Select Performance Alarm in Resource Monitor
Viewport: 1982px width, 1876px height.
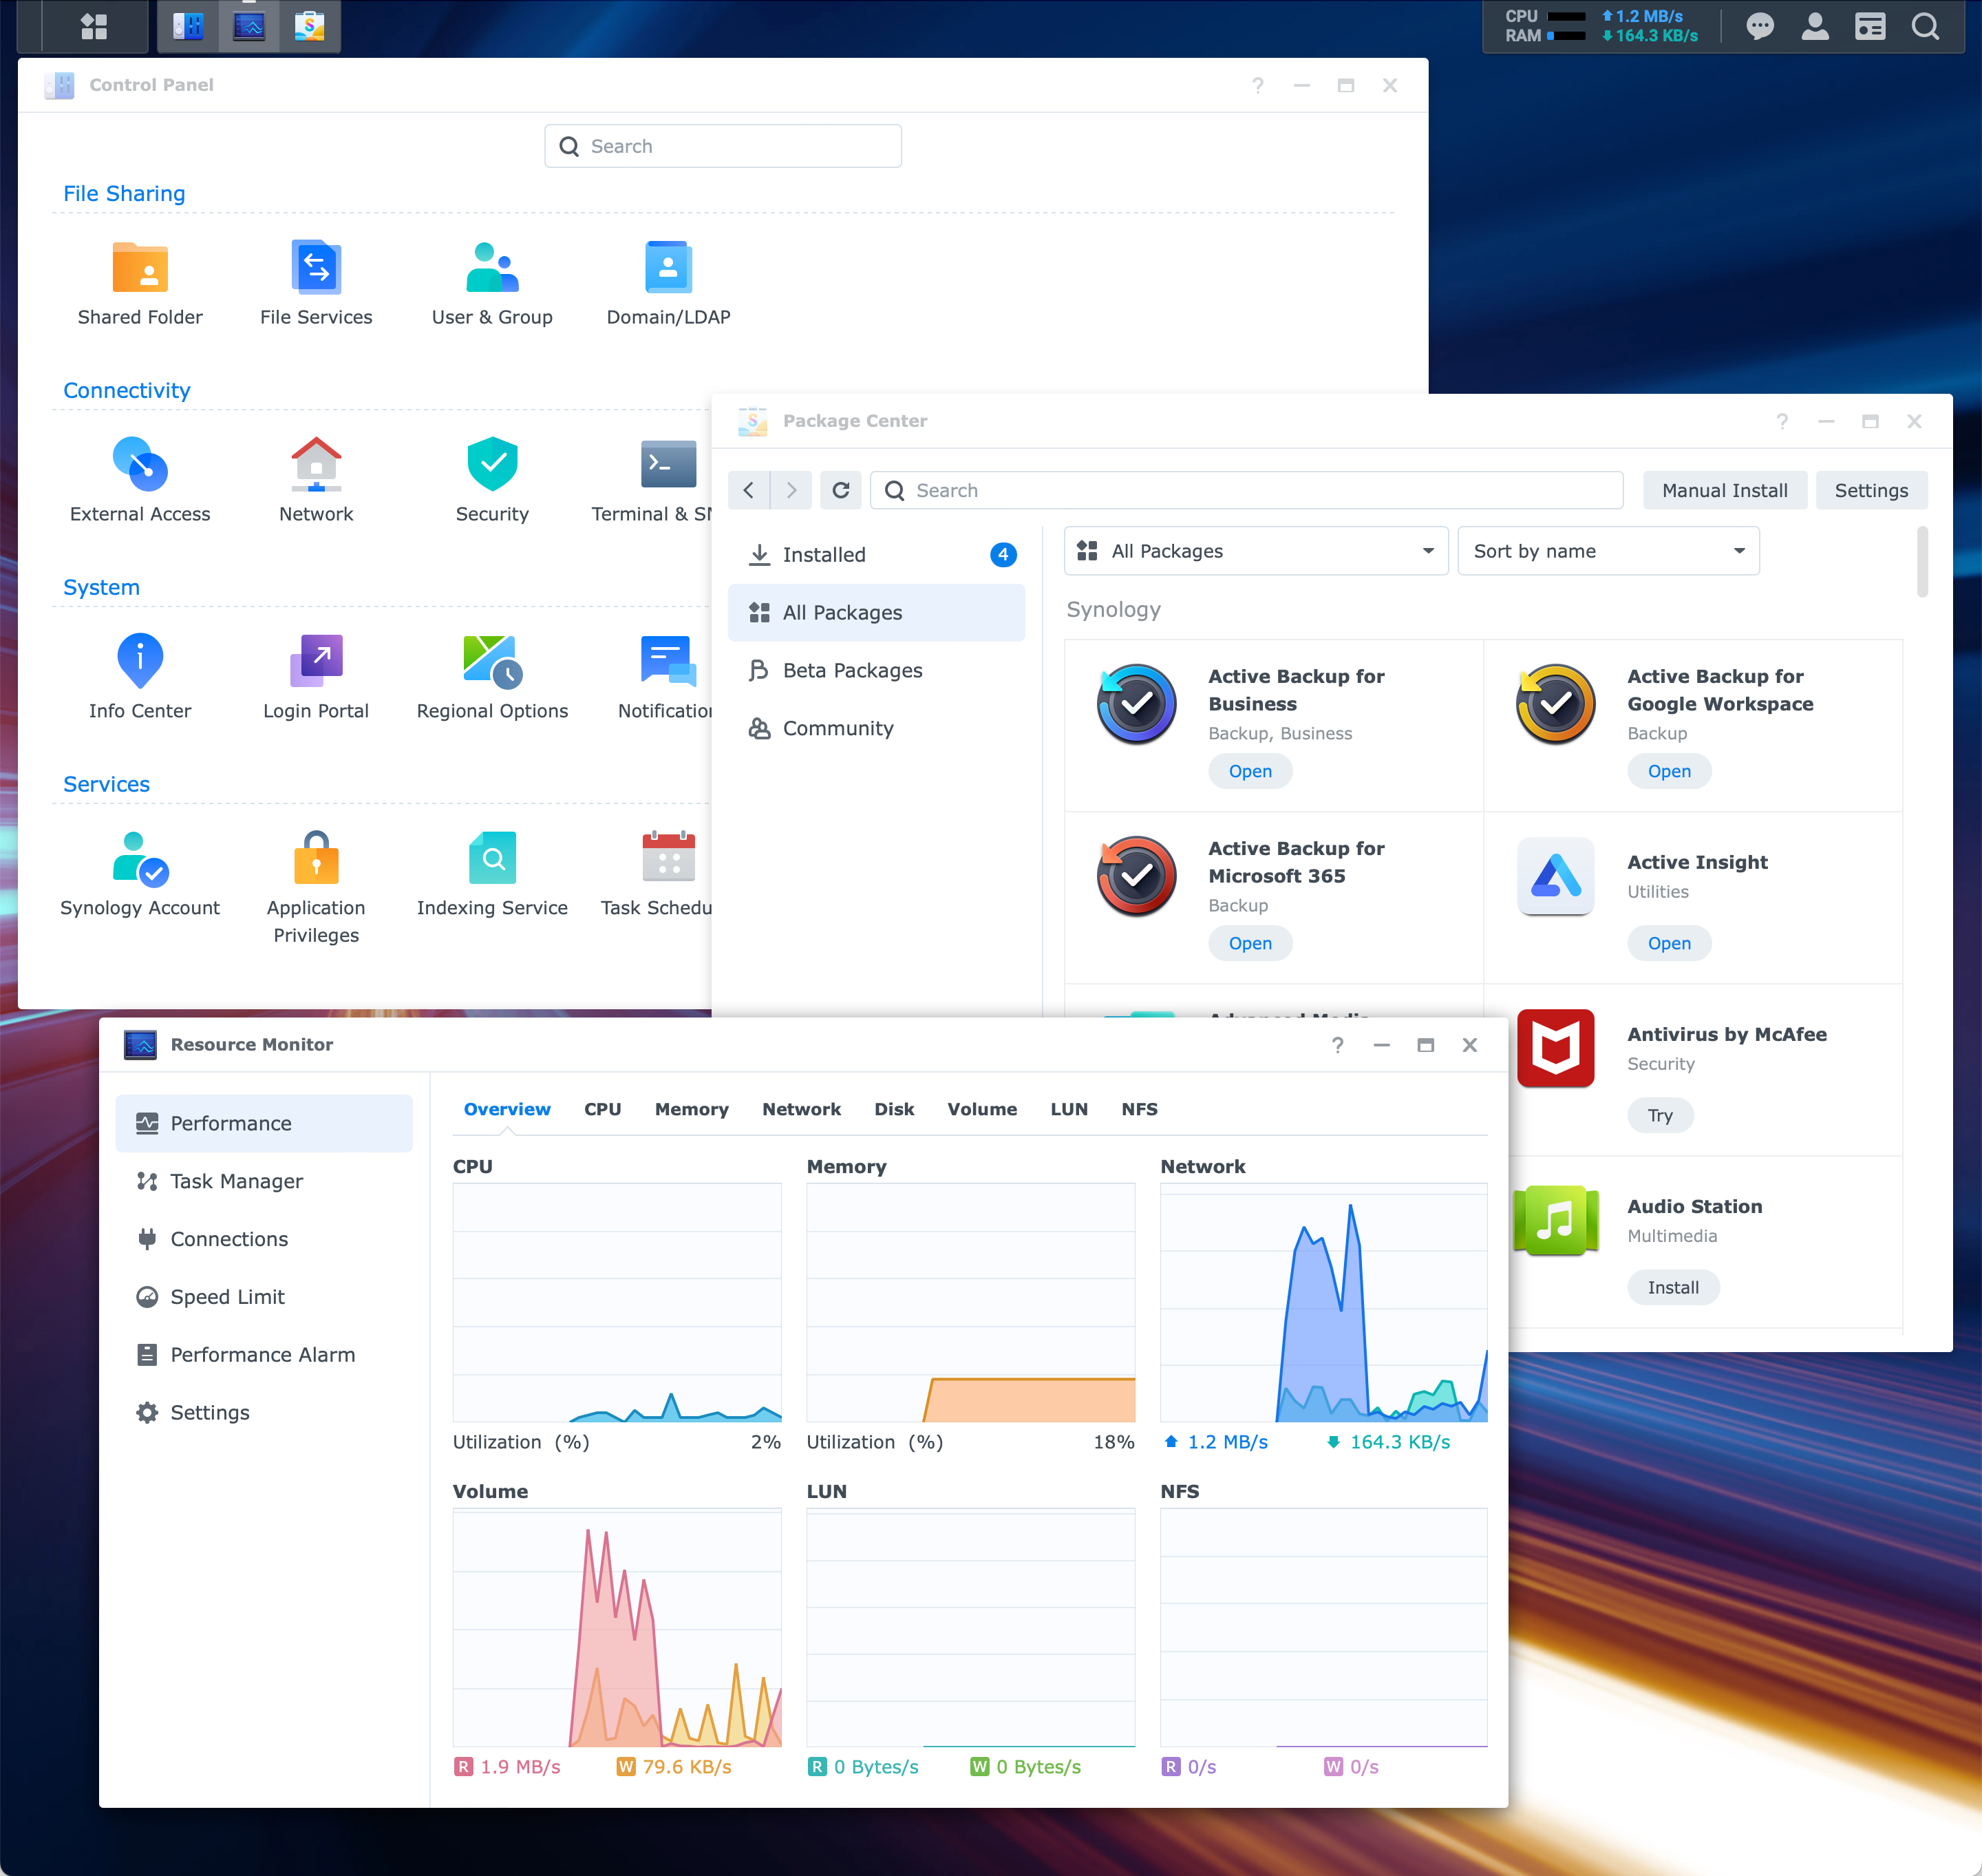(264, 1356)
